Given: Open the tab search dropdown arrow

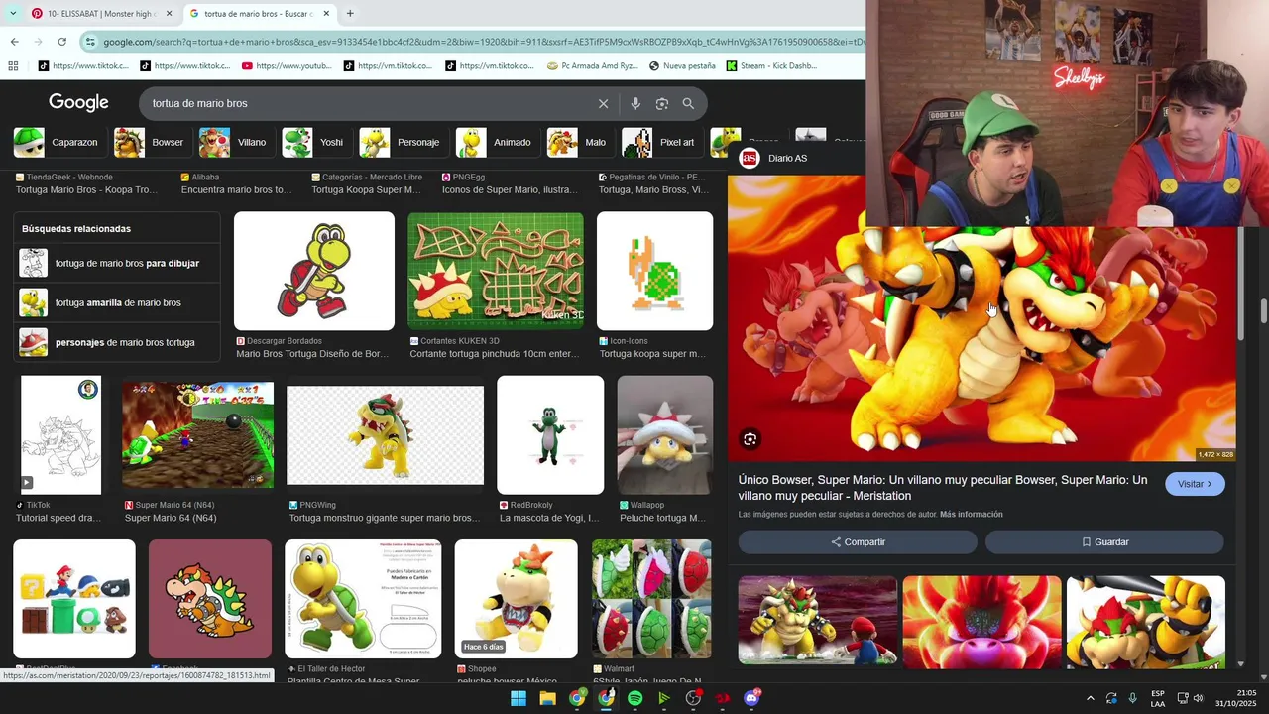Looking at the screenshot, I should 13,14.
